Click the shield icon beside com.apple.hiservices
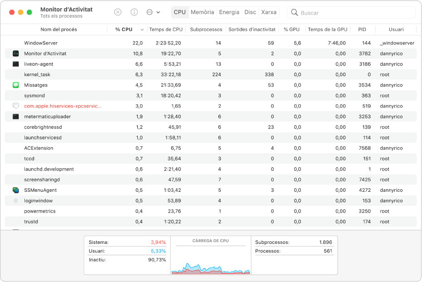This screenshot has height=282, width=422. pos(16,106)
